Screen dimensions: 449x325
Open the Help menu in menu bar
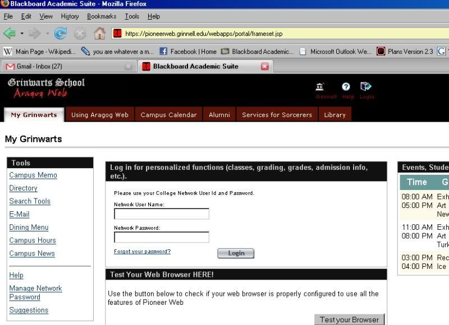154,16
